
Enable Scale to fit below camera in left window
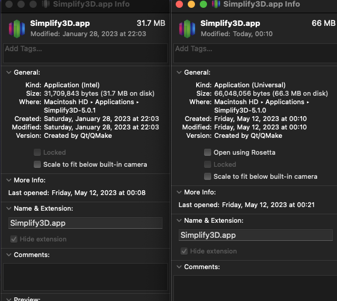coord(37,164)
